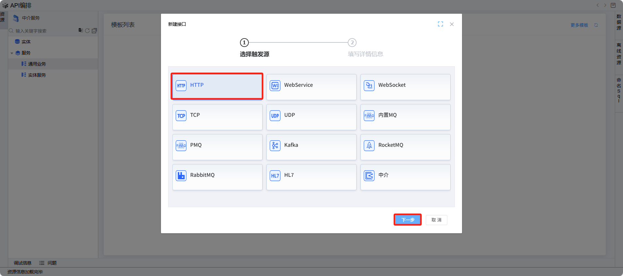Pick the WebSocket trigger icon
623x276 pixels.
click(369, 85)
